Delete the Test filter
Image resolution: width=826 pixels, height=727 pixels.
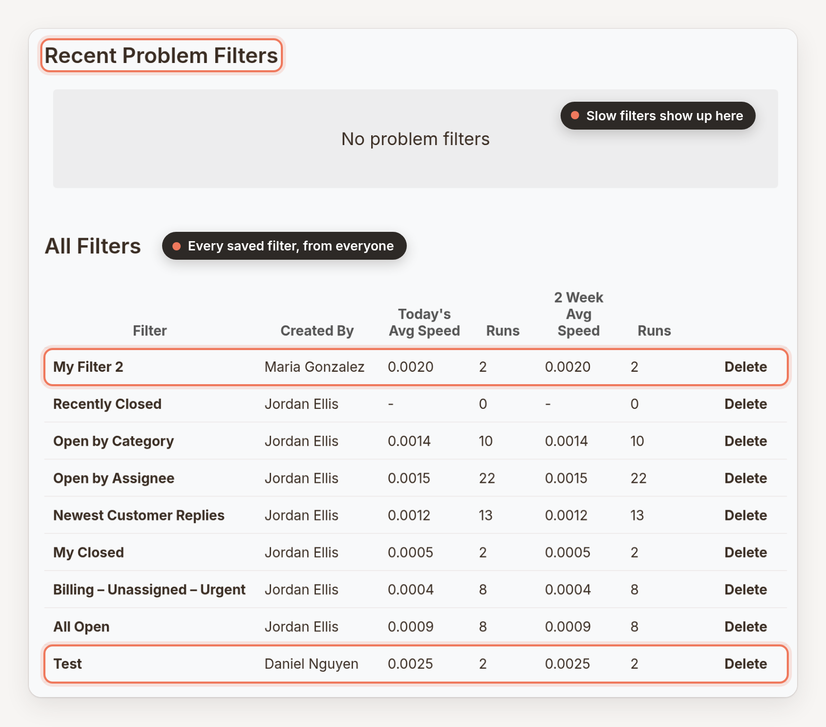[745, 664]
